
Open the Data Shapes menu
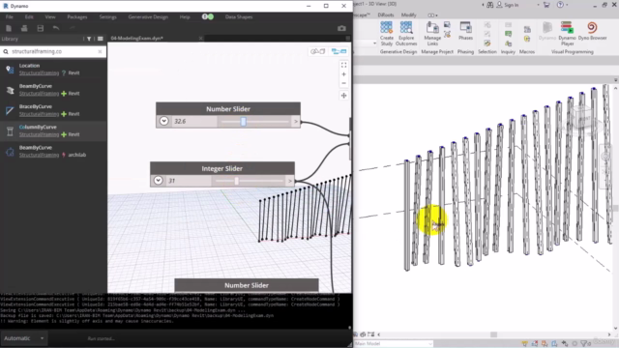[x=239, y=17]
